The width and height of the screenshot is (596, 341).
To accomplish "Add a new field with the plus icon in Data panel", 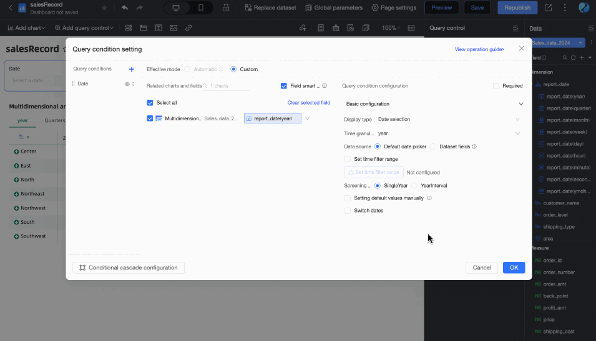I will (x=582, y=58).
